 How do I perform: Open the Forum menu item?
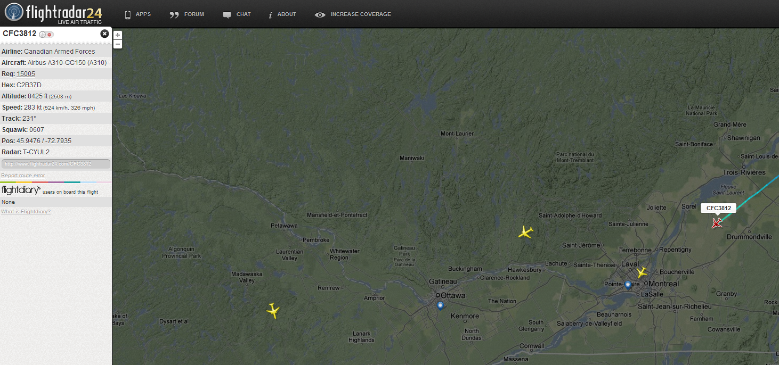pos(186,14)
